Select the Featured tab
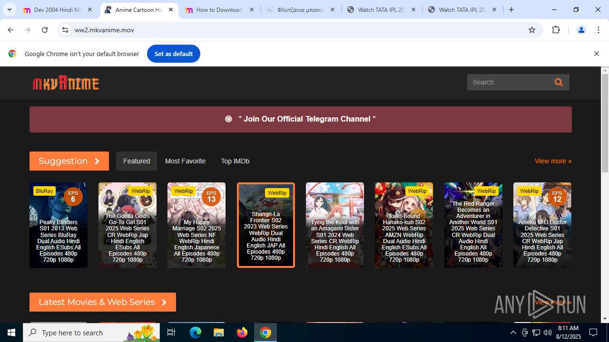 coord(137,161)
